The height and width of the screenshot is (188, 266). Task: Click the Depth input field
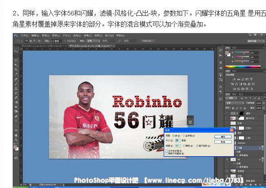coord(178,145)
